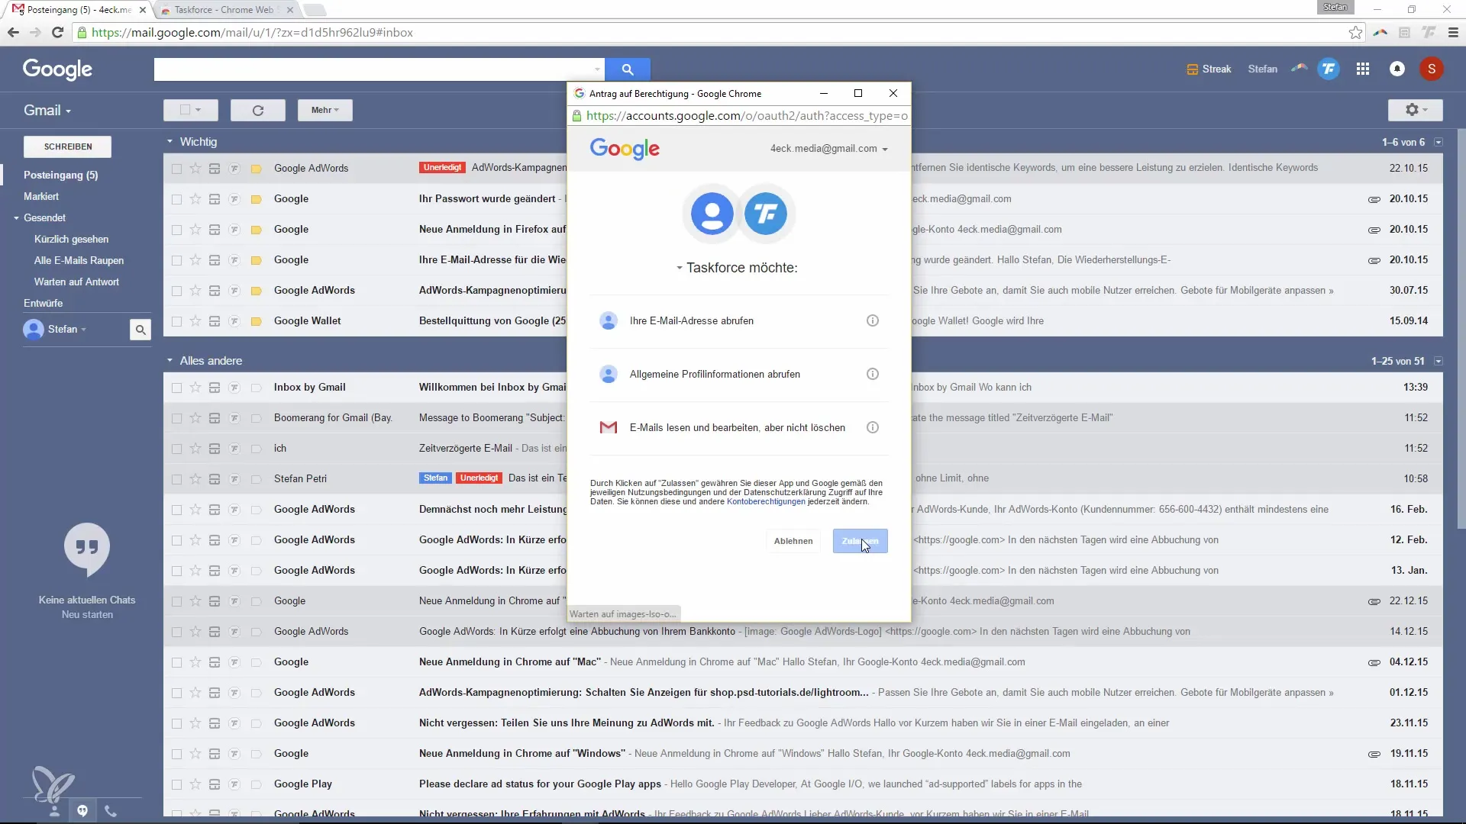Click the SCHREIBEN compose button
The image size is (1466, 824).
[x=68, y=146]
